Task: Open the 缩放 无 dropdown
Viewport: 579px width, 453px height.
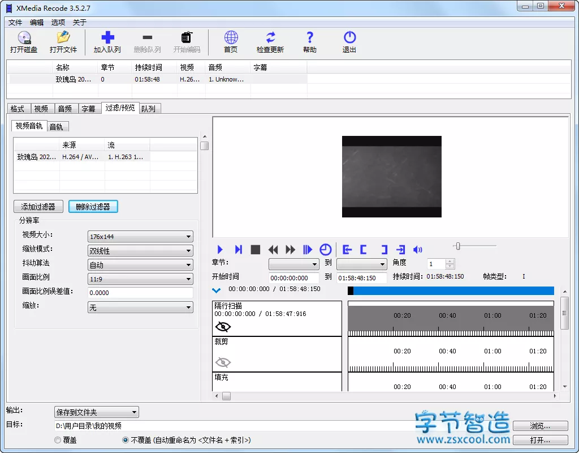Action: point(140,307)
